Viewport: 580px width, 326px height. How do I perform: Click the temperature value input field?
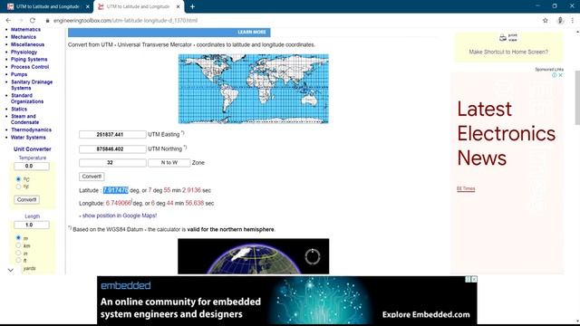coord(32,166)
